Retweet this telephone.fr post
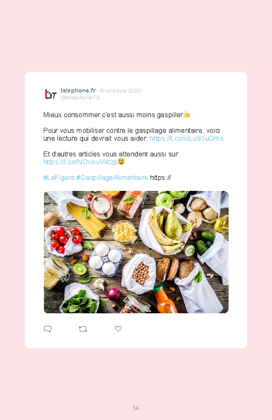This screenshot has height=420, width=272. [x=83, y=328]
